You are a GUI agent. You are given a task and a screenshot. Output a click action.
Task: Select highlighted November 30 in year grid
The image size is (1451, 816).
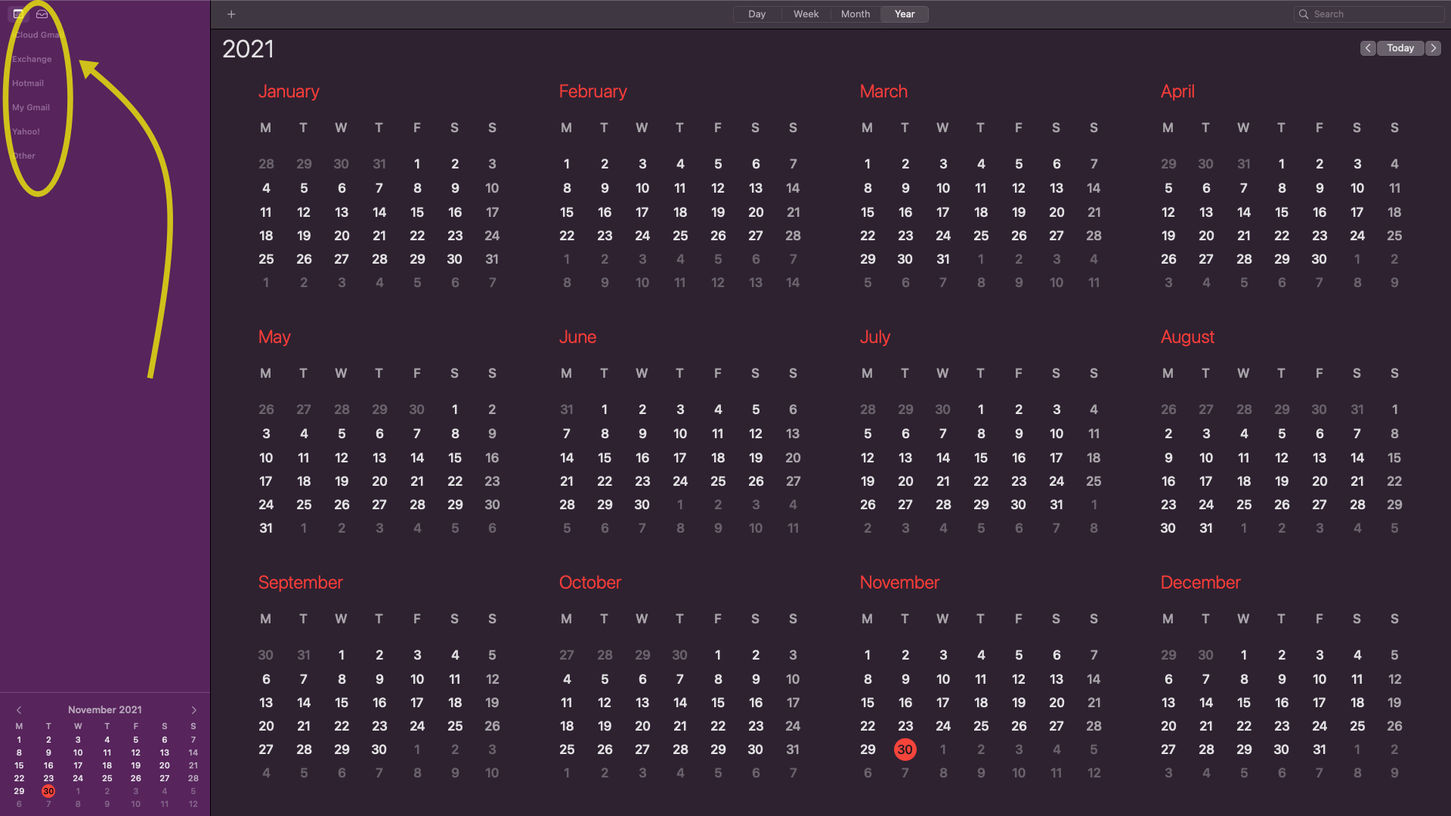905,750
